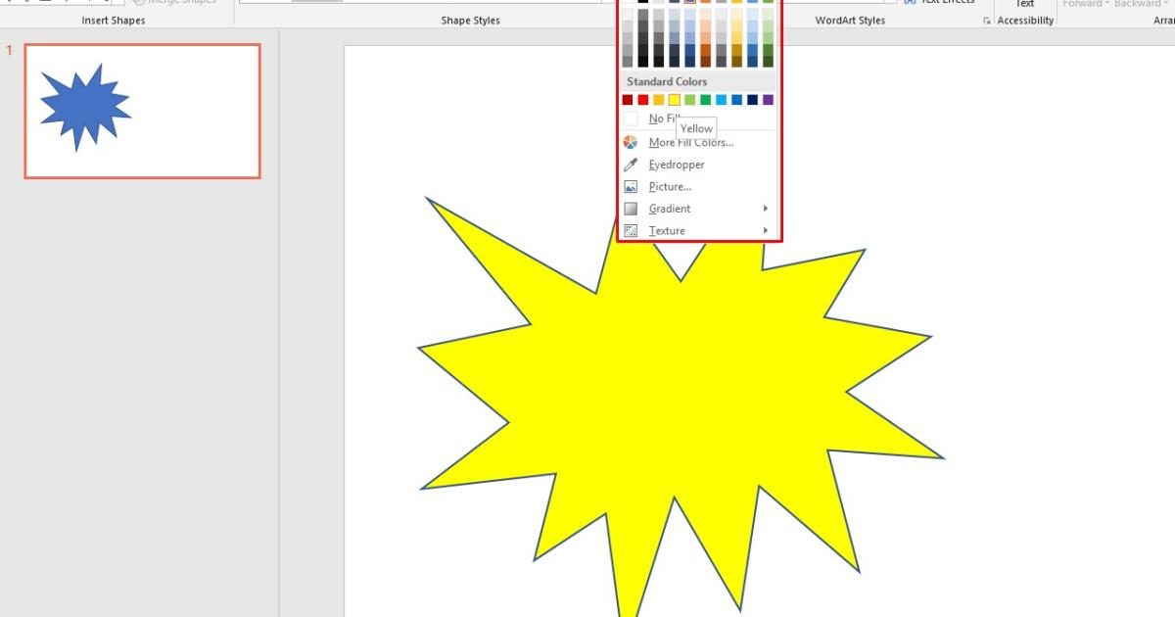Choose the orange standard color swatch
This screenshot has height=617, width=1175.
coord(659,100)
